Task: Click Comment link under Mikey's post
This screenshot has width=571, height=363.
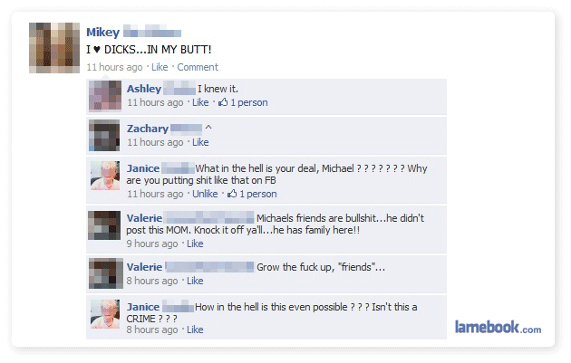Action: 198,67
